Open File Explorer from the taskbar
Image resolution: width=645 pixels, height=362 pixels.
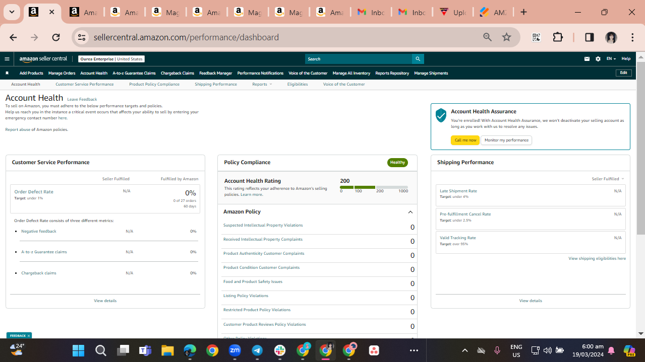[167, 350]
